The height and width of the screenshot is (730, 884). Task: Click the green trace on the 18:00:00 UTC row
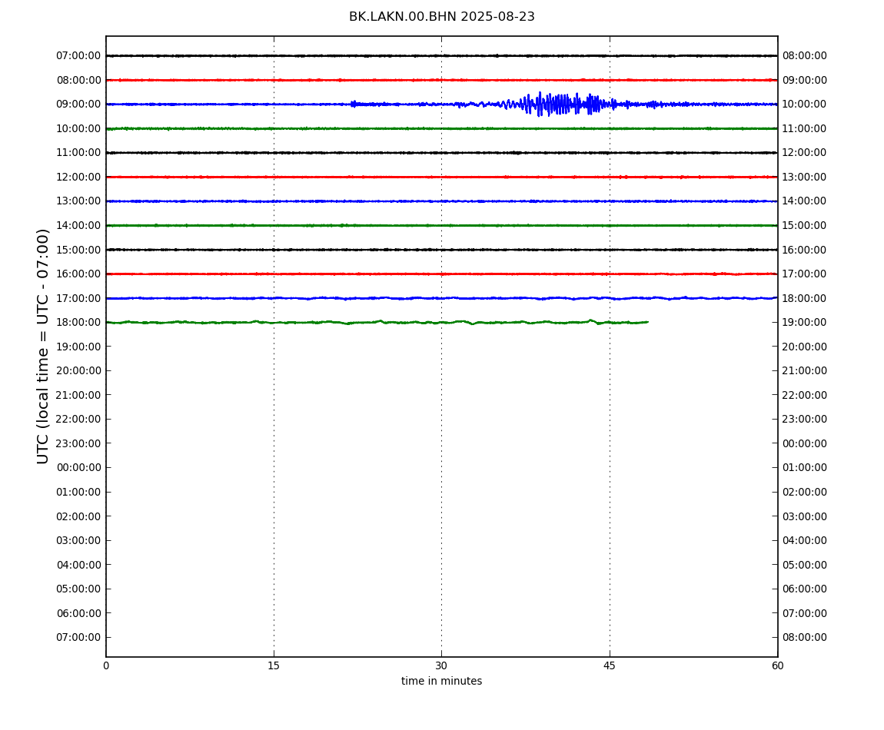coord(377,323)
